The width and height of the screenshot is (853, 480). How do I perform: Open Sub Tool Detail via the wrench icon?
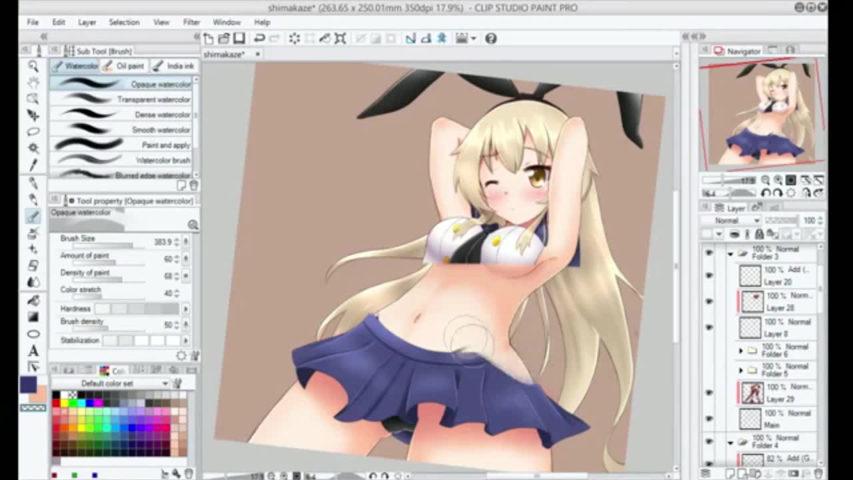click(x=195, y=356)
